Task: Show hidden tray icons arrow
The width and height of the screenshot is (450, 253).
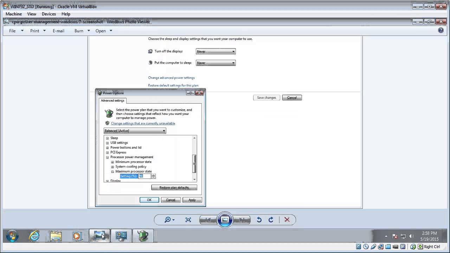Action: point(386,236)
